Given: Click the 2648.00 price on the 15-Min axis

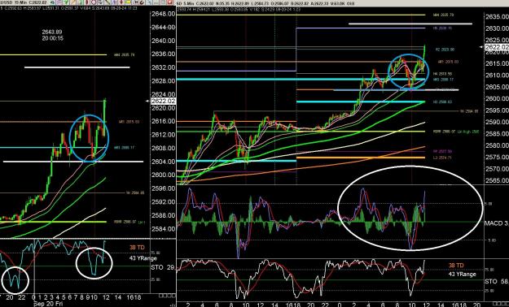Looking at the screenshot, I should pos(164,14).
